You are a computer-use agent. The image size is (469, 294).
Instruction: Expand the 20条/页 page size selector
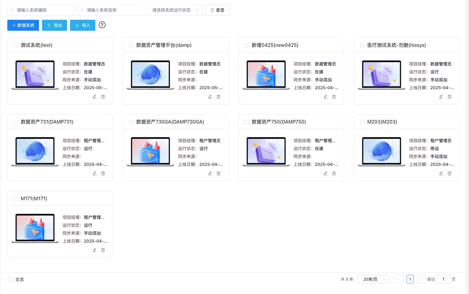pos(373,279)
